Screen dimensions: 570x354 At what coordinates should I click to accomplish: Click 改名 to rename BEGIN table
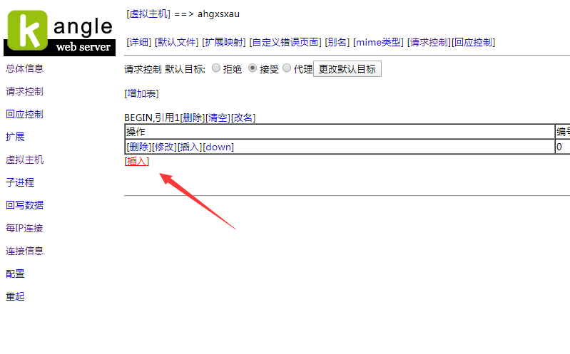[x=243, y=118]
